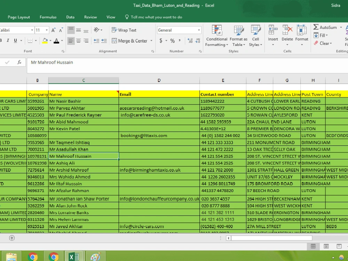Select the cell acecarsreading@hotmail.co.uk
Screen dimensions: 348x261
(159, 108)
